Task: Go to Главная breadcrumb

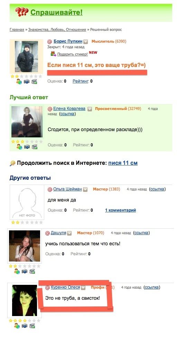Action: pyautogui.click(x=17, y=29)
